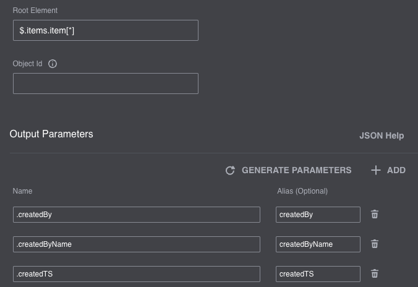Click the Root Element field label

[x=35, y=11]
